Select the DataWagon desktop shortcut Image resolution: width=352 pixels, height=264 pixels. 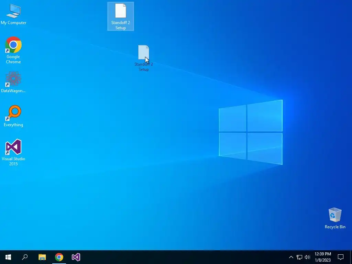pos(13,82)
